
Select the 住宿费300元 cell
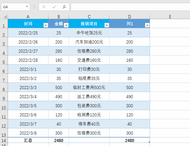point(89,133)
